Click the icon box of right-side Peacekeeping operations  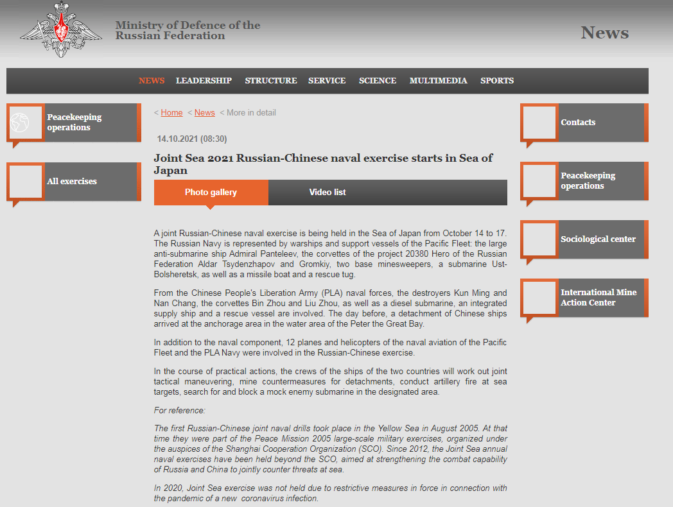click(x=539, y=181)
